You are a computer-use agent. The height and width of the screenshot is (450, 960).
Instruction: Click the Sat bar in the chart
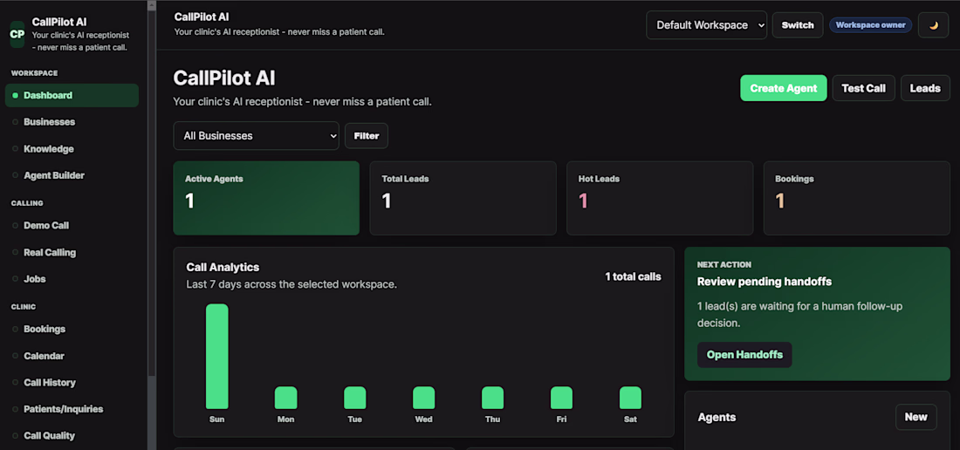point(631,398)
